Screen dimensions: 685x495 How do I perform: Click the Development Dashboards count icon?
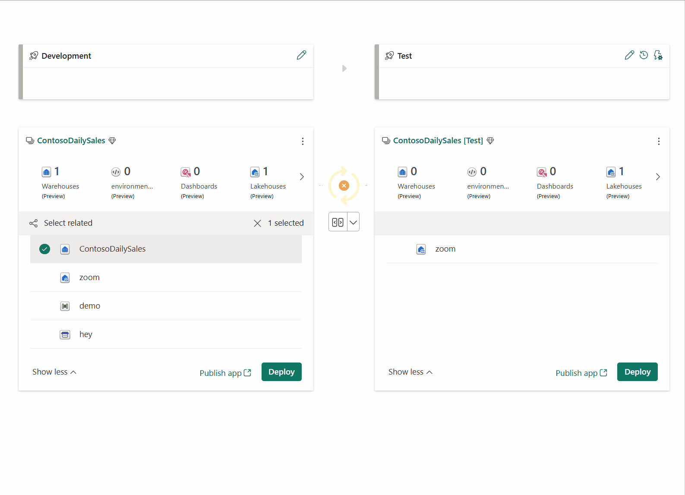[x=186, y=172]
